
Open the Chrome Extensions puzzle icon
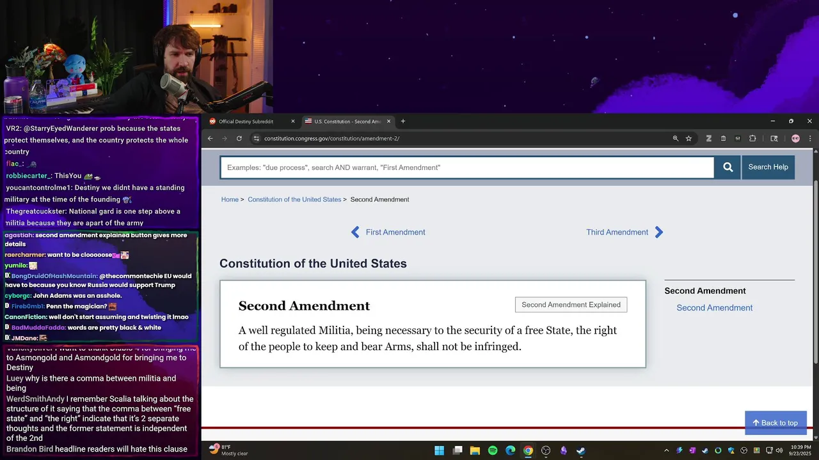(x=752, y=139)
